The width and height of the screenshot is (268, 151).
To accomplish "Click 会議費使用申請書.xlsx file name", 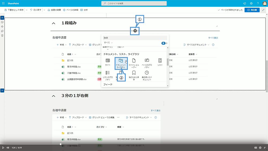I will (77, 79).
